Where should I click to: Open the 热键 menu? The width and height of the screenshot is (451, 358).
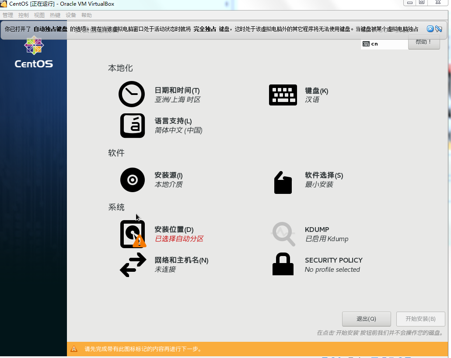[x=55, y=15]
